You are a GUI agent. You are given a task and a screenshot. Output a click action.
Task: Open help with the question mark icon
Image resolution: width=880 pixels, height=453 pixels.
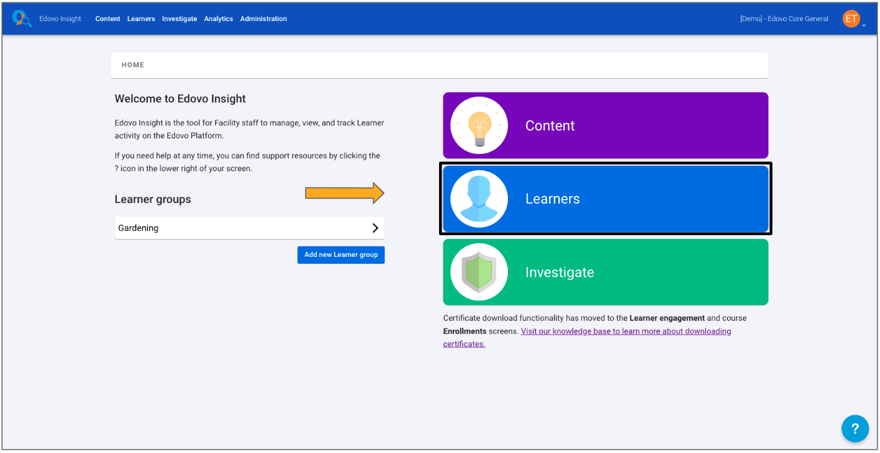855,428
